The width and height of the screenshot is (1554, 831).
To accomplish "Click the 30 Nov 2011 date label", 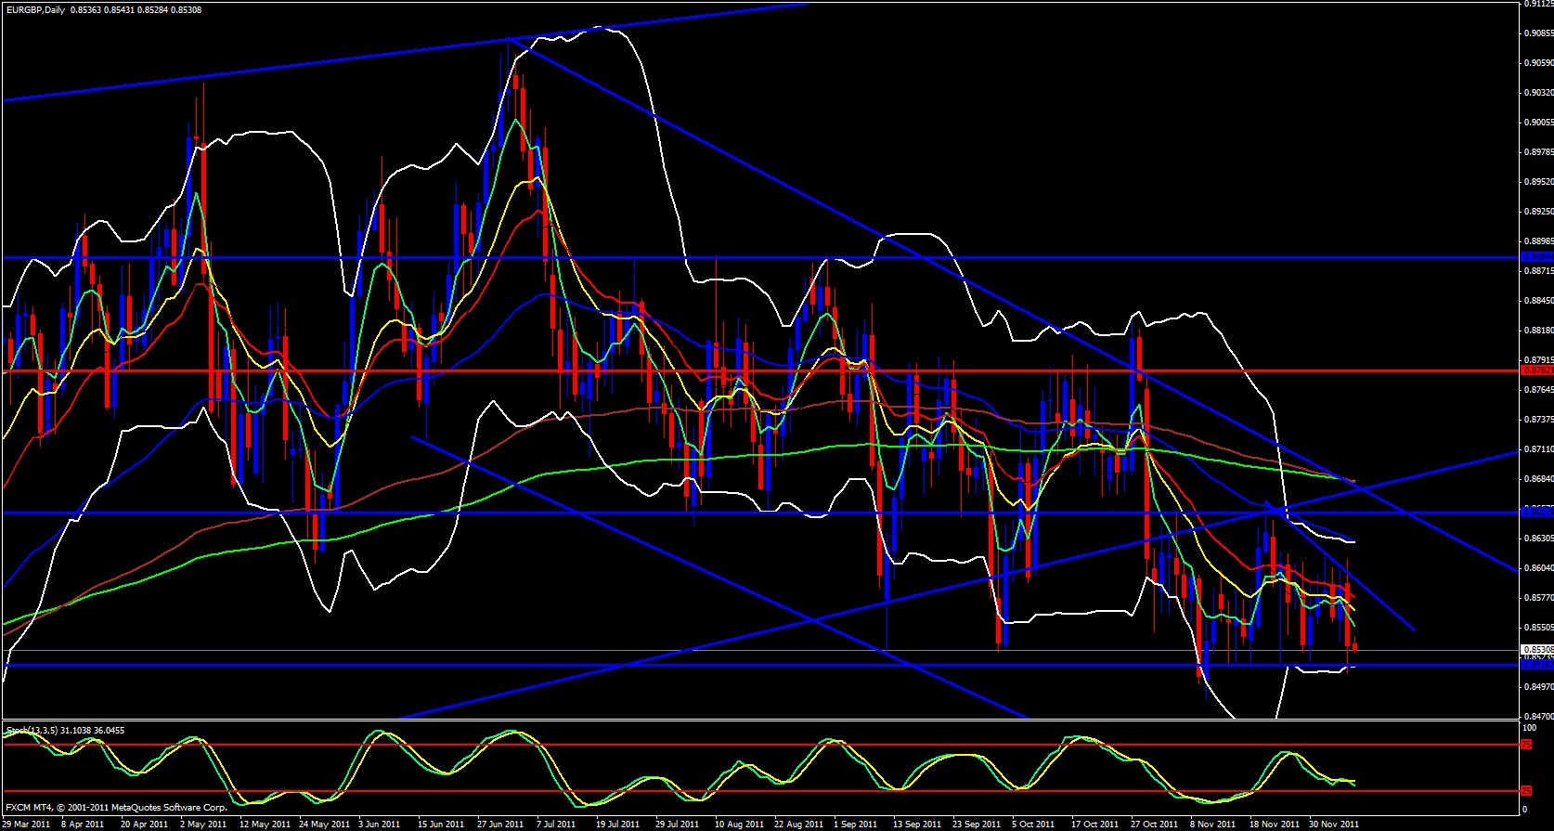I will tap(1334, 824).
